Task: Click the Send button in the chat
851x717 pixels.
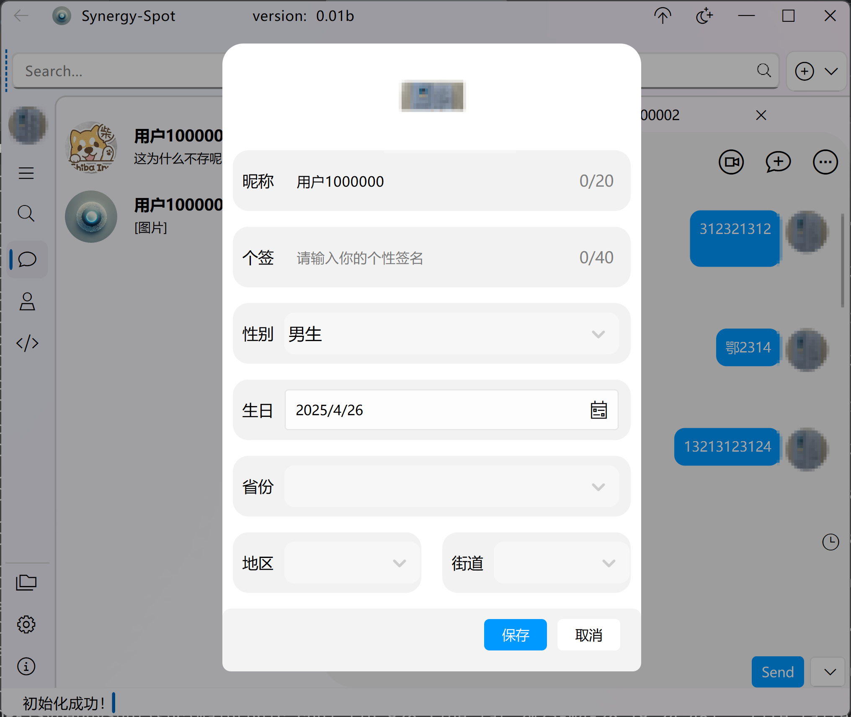Action: pyautogui.click(x=777, y=672)
